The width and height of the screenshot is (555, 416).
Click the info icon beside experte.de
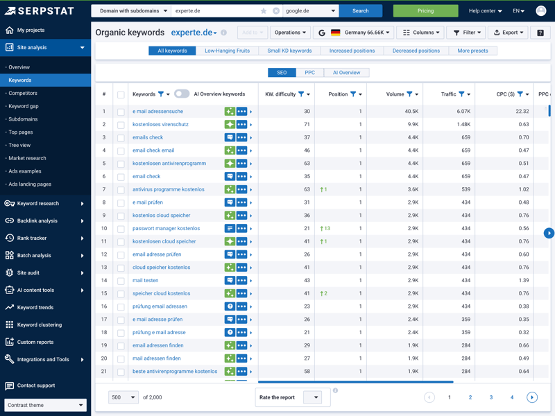[x=223, y=33]
